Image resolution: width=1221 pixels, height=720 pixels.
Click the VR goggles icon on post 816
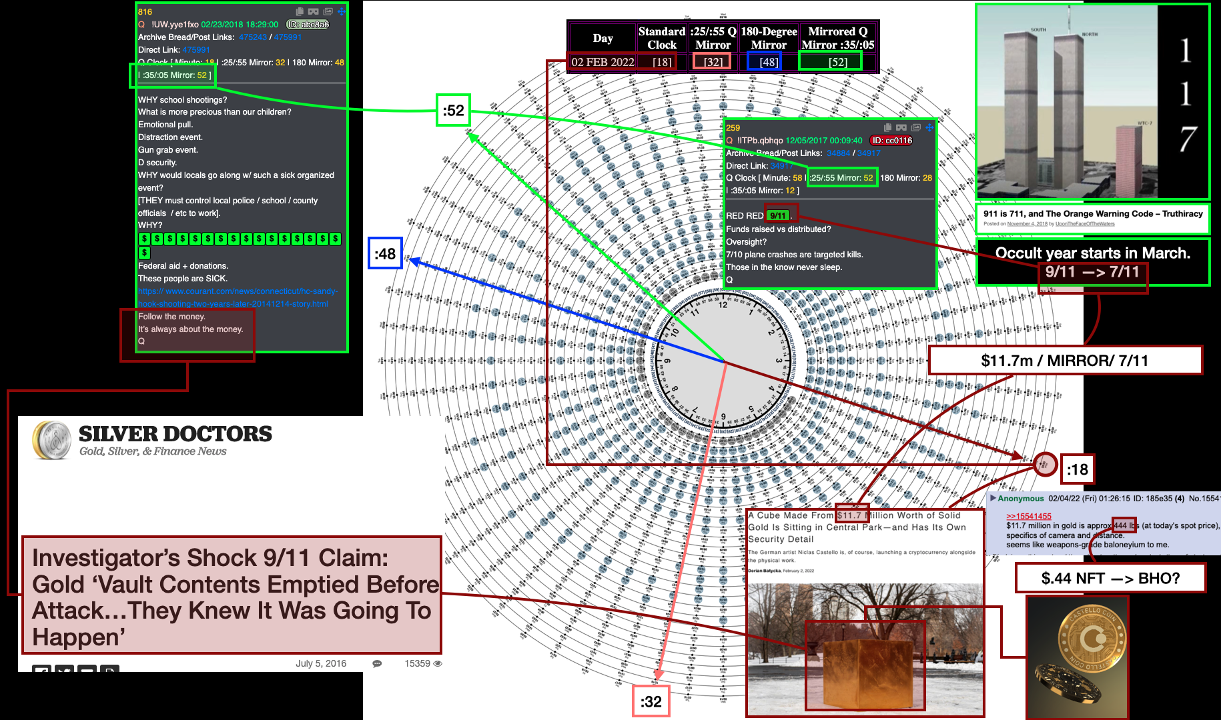[x=313, y=11]
